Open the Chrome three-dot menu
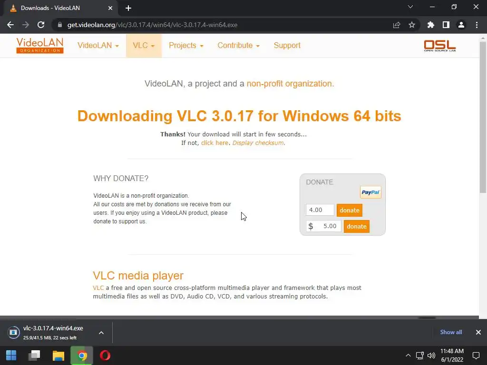This screenshot has width=487, height=365. click(x=477, y=25)
